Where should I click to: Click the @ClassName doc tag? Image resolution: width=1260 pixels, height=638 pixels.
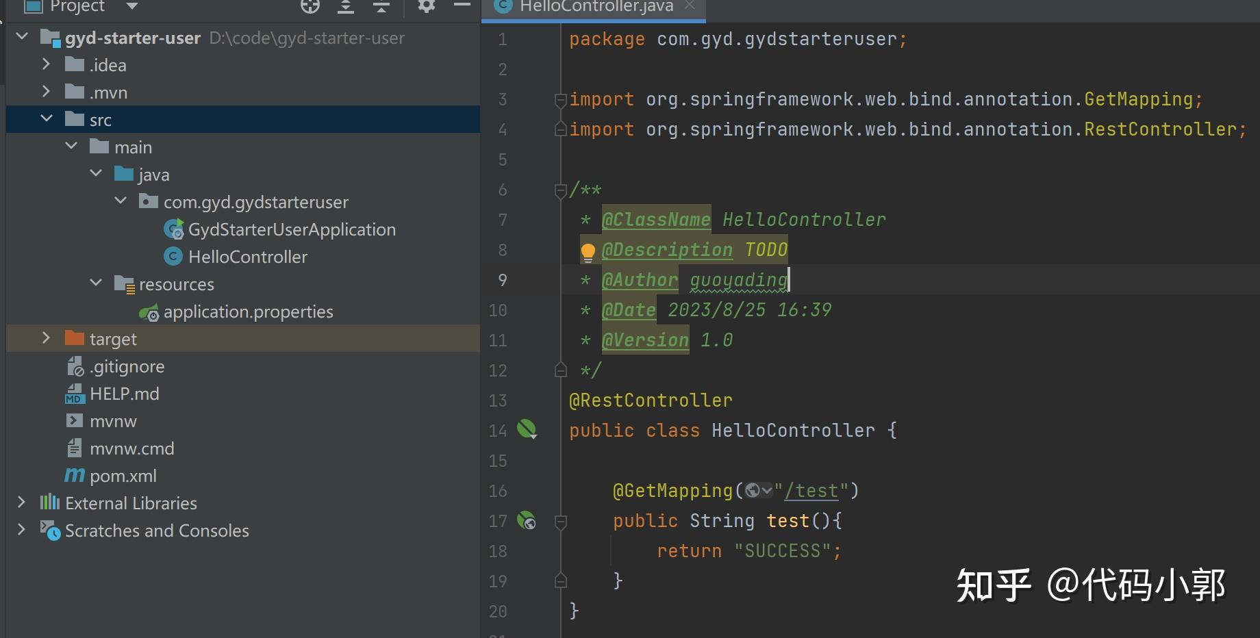click(656, 220)
